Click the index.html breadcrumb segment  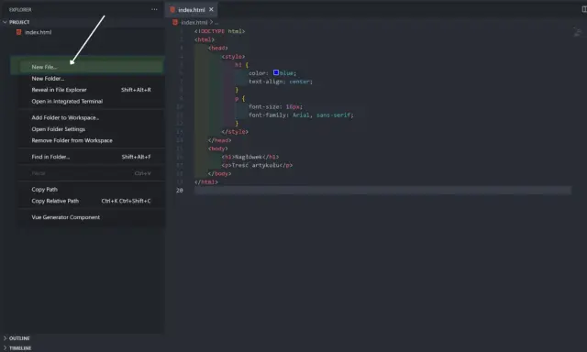[x=194, y=22]
